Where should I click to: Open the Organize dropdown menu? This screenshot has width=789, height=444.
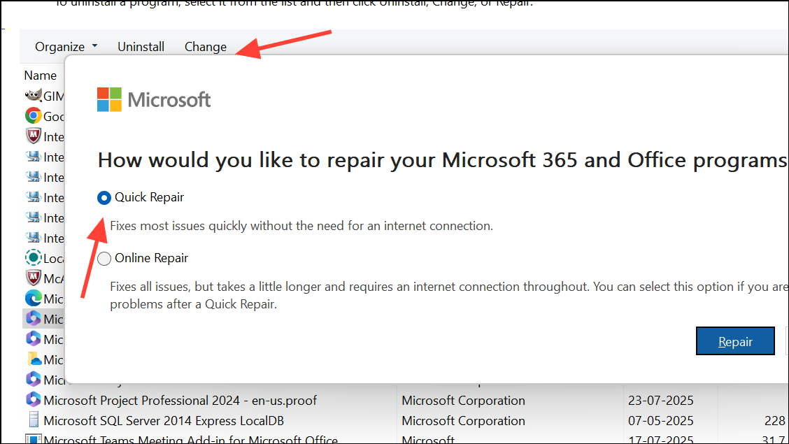pyautogui.click(x=66, y=47)
